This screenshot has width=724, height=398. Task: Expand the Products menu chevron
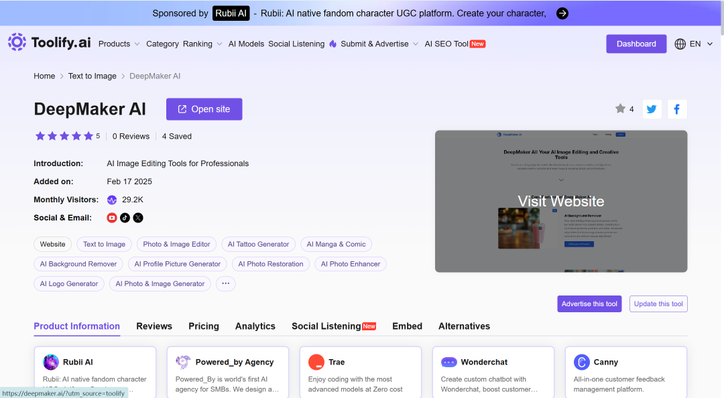click(x=137, y=44)
